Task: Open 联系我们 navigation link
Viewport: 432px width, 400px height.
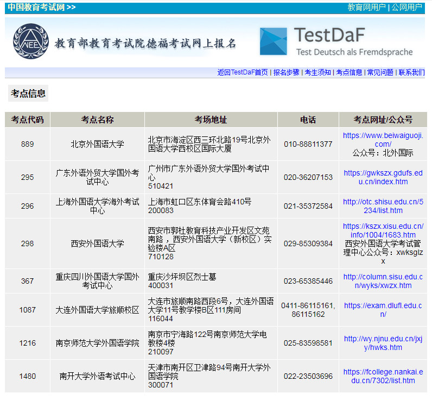Action: [411, 72]
